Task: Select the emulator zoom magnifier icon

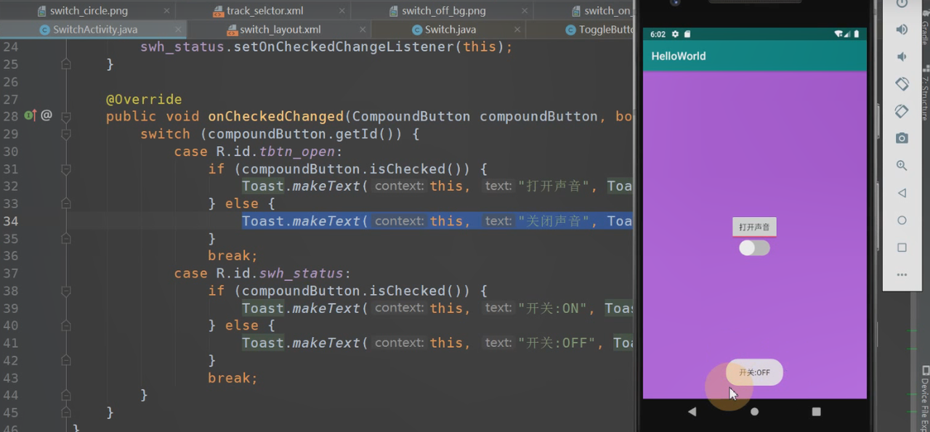Action: [902, 166]
